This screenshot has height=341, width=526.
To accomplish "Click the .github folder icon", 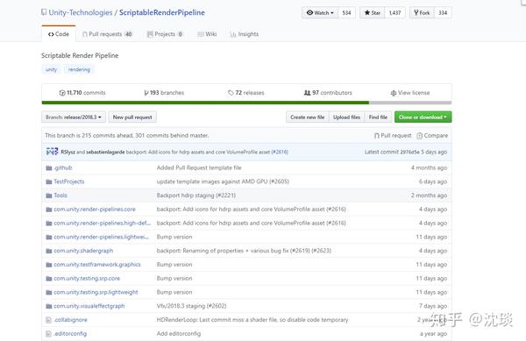I will (x=49, y=167).
